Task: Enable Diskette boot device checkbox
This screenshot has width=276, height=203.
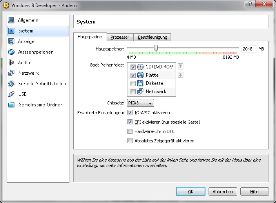Action: [133, 83]
